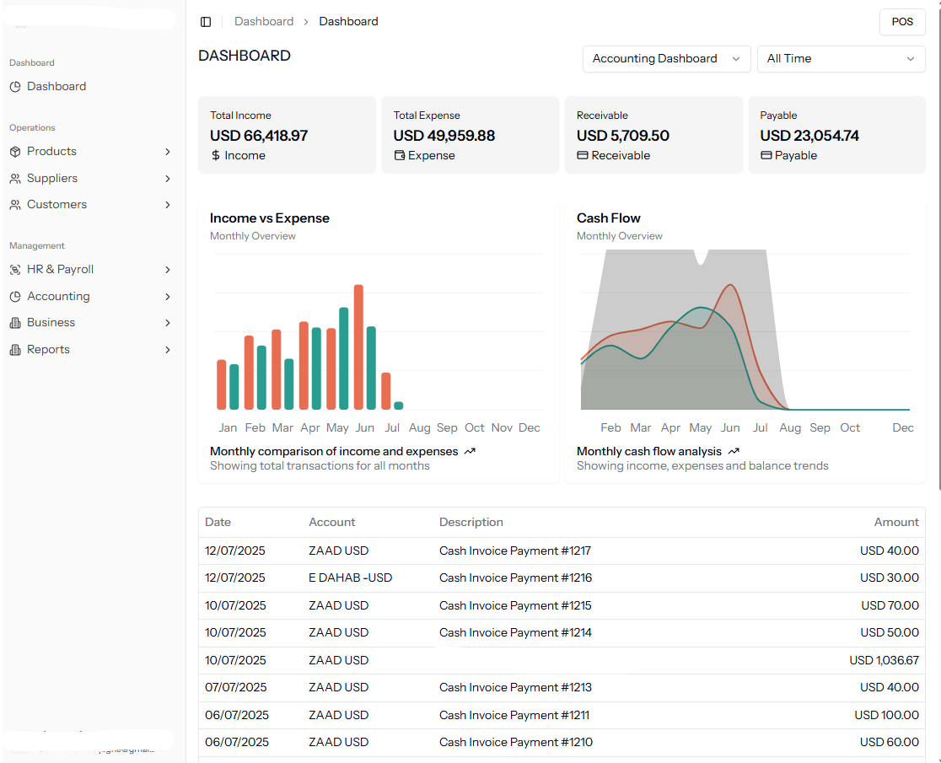This screenshot has width=941, height=763.
Task: Click Cash Invoice Payment #1216 description
Action: (515, 578)
